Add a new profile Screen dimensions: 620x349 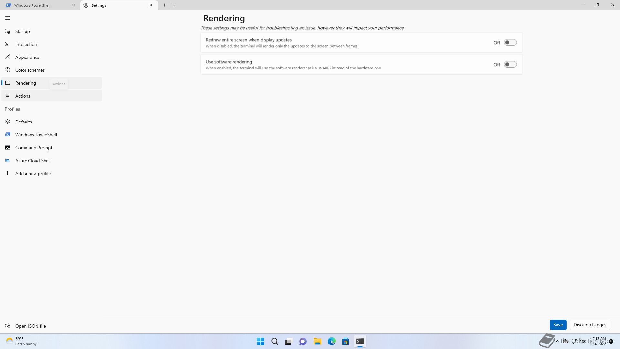(33, 174)
